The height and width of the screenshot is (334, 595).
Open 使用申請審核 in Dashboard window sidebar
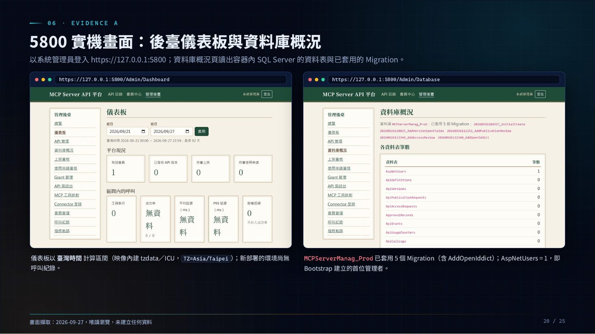[x=65, y=168]
